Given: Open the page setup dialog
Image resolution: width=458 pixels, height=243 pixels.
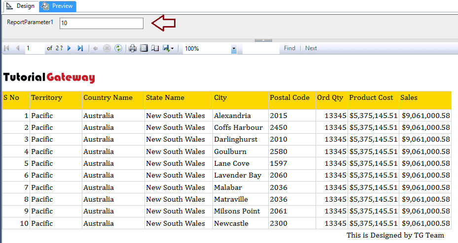Looking at the screenshot, I should click(155, 48).
